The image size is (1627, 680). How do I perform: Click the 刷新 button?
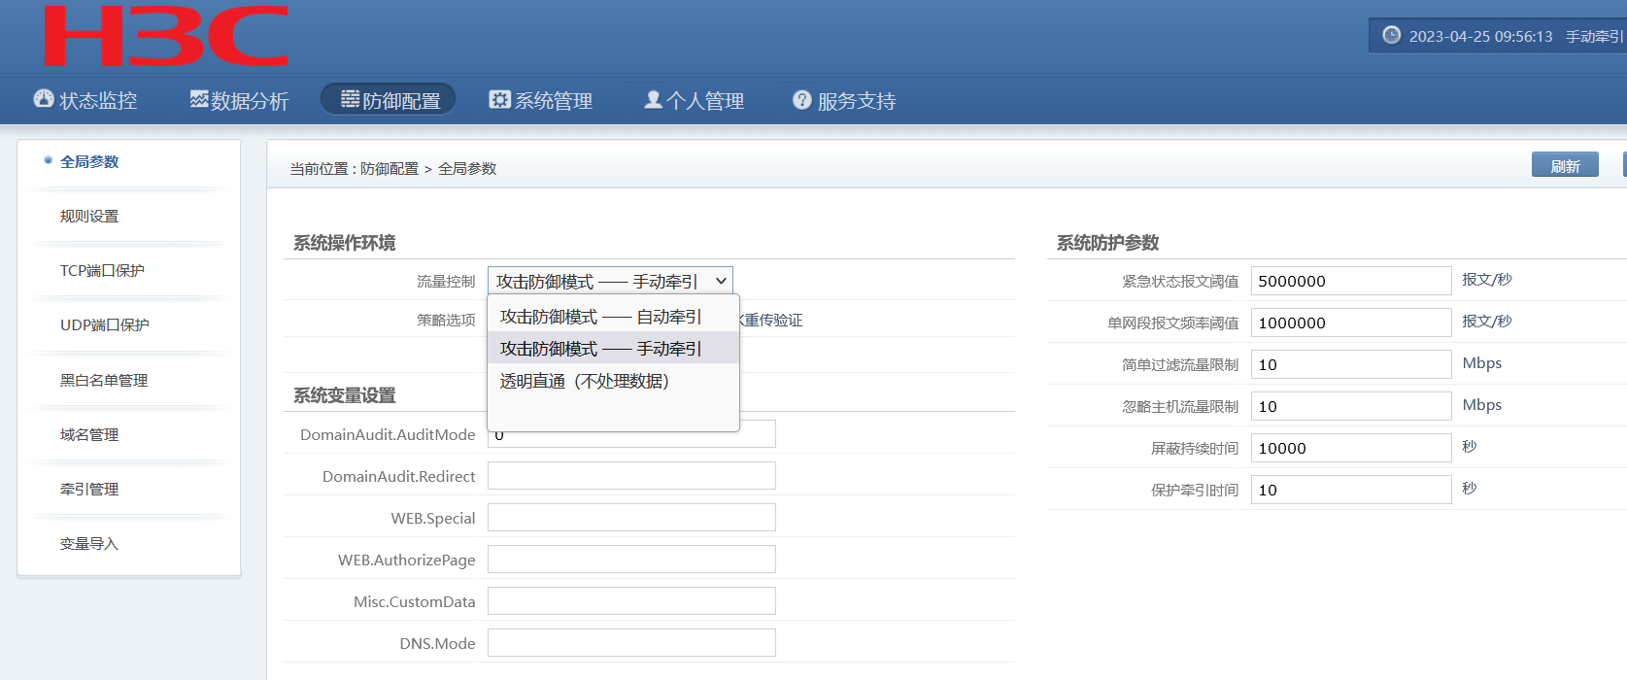point(1565,165)
